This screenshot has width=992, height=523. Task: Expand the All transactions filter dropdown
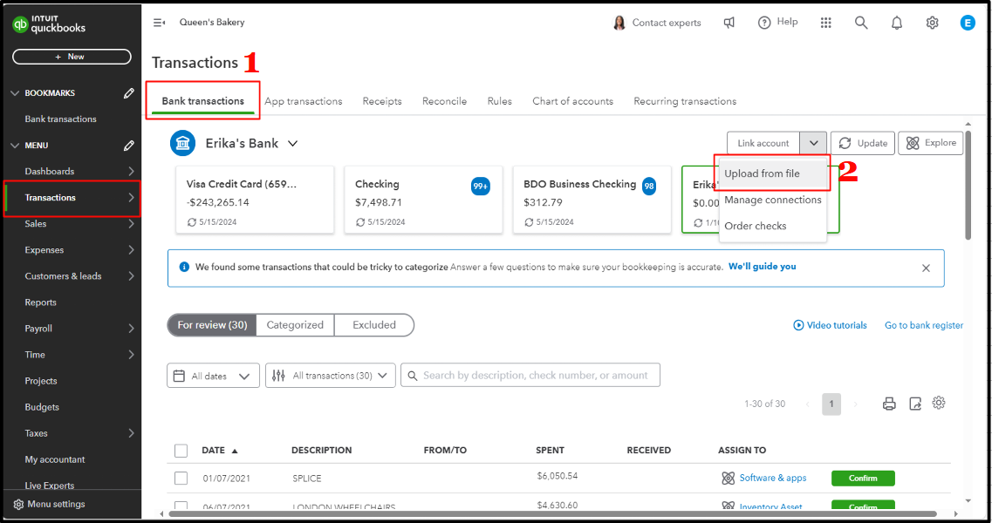coord(330,375)
